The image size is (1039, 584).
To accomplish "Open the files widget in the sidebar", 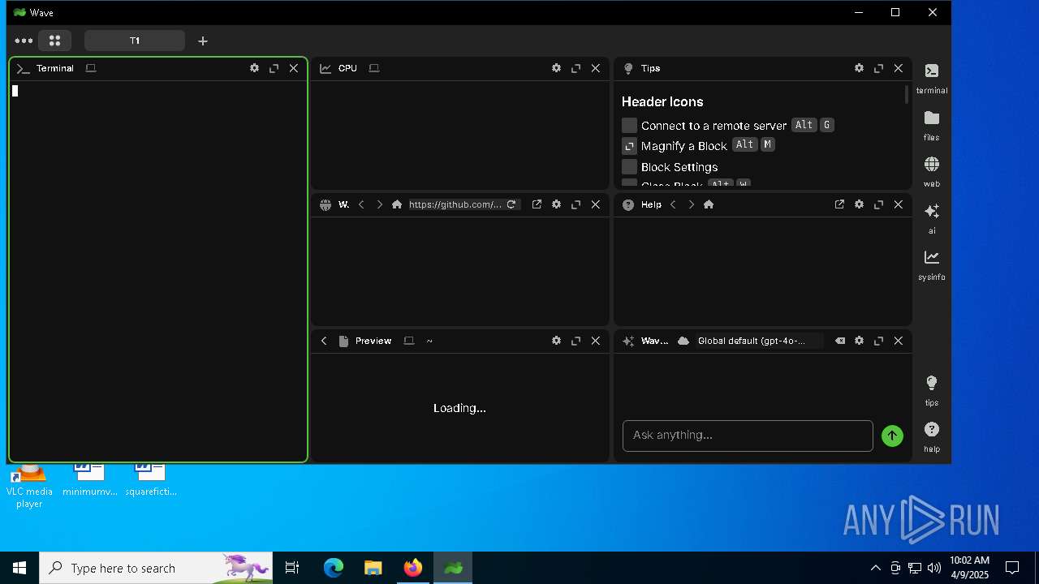I will point(932,126).
